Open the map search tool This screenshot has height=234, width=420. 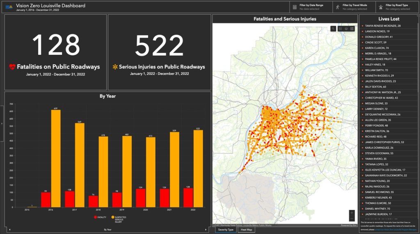coord(334,29)
